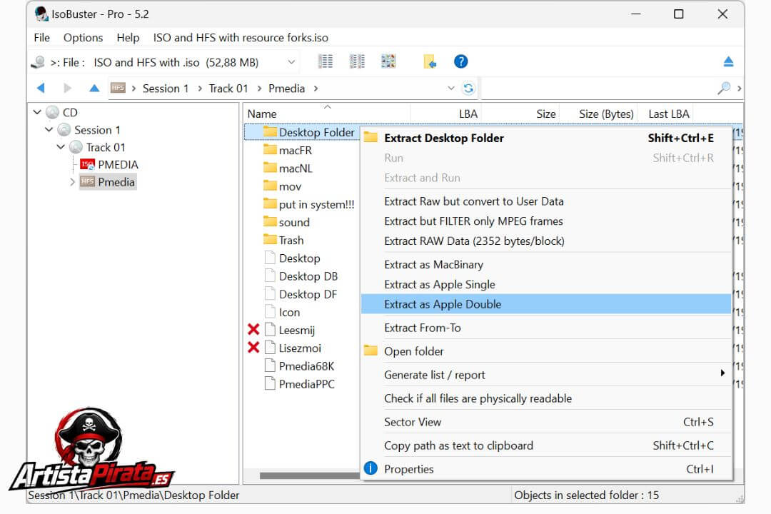Expand the Pmedia HFS tree node
The height and width of the screenshot is (514, 771).
click(x=72, y=182)
